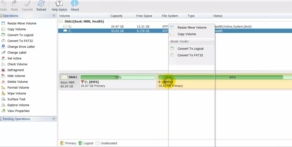Click the Primary legend color swatch
Viewport: 292px width, 147px height.
click(x=62, y=143)
